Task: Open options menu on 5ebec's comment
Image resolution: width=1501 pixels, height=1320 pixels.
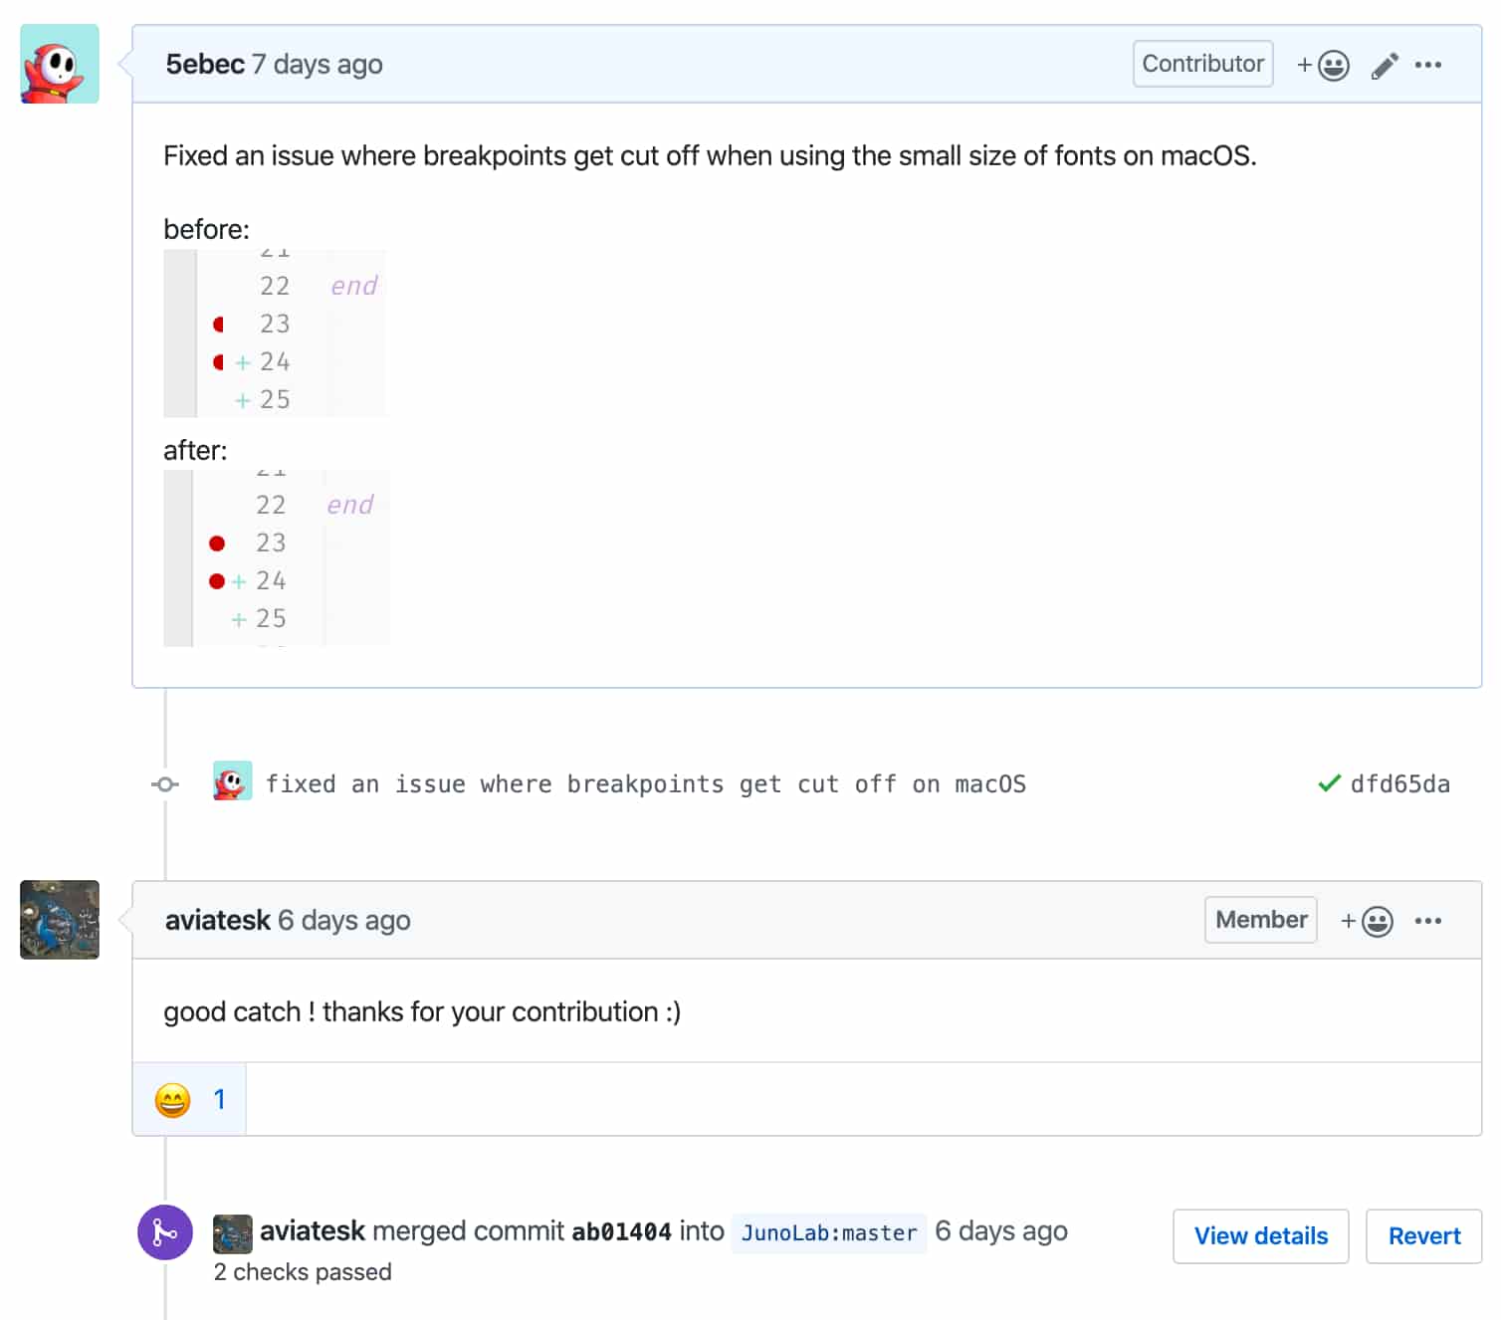Action: (1428, 65)
